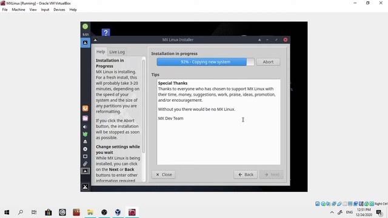Viewport: 388px width, 218px height.
Task: Click the MX panel clock showing 5:51
Action: 85,35
